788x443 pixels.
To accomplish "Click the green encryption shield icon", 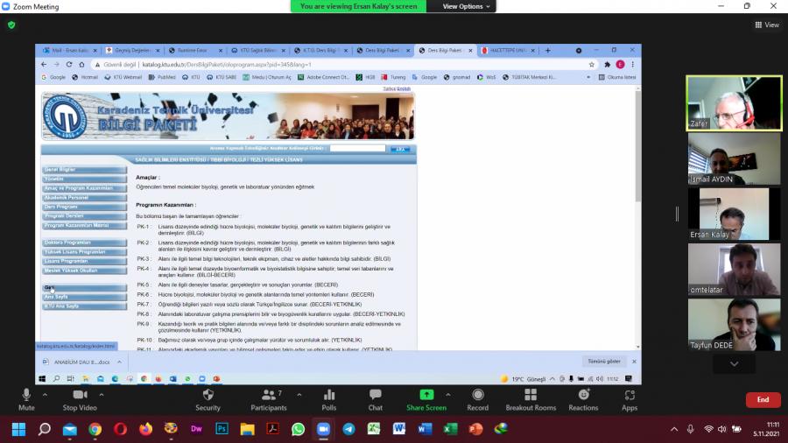I will coord(11,25).
